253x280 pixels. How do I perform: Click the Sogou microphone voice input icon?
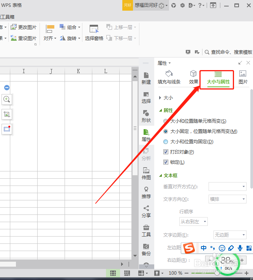tap(240, 248)
